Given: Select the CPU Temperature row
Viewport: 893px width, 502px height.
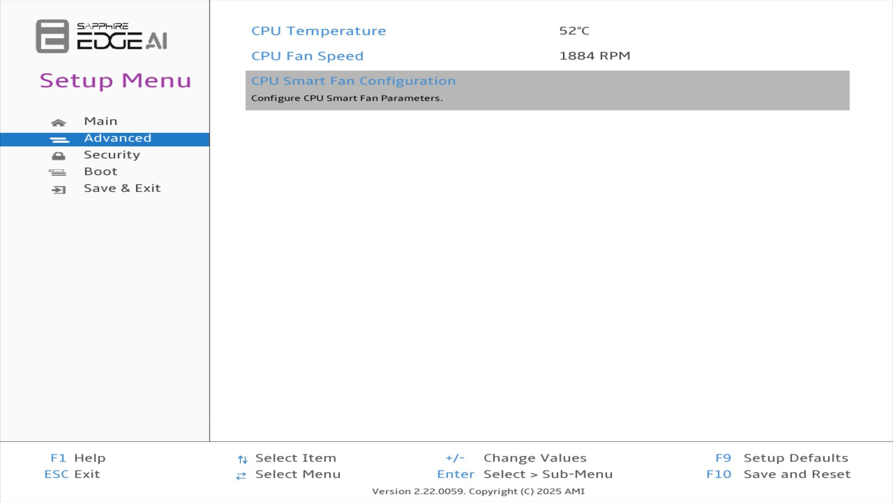Looking at the screenshot, I should (319, 31).
